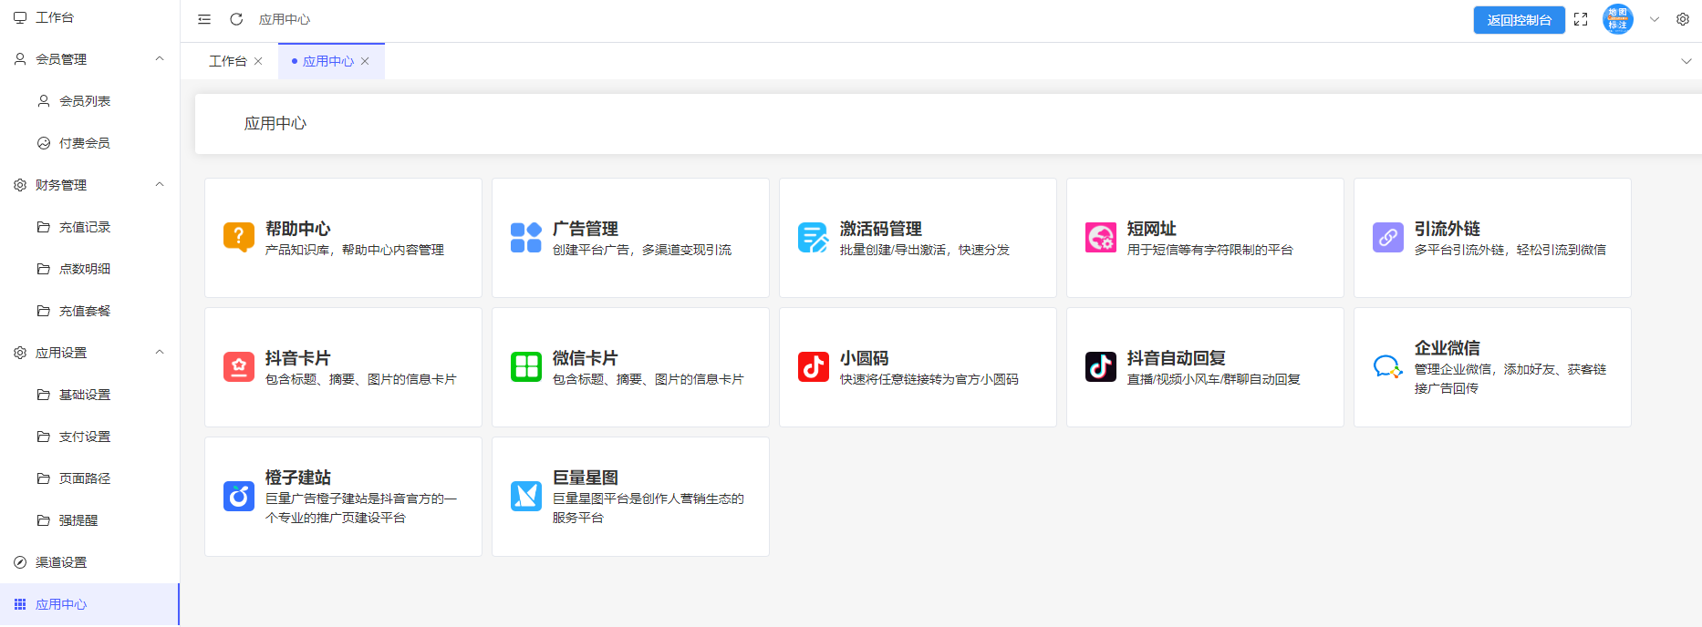The height and width of the screenshot is (627, 1702).
Task: Open the user avatar dropdown arrow
Action: point(1654,19)
